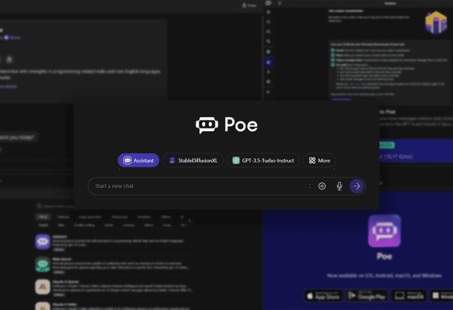The image size is (453, 310).
Task: Select the Official category tab in bot list
Action: [x=43, y=217]
